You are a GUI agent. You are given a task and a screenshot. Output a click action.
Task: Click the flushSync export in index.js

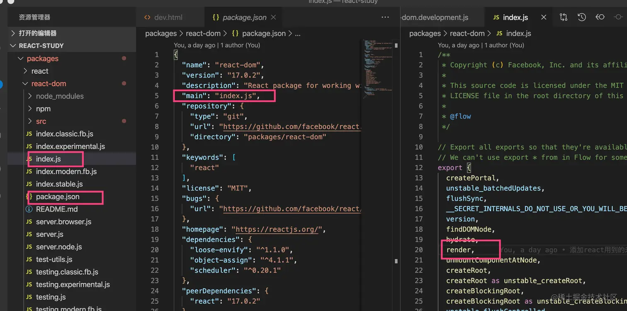point(467,198)
